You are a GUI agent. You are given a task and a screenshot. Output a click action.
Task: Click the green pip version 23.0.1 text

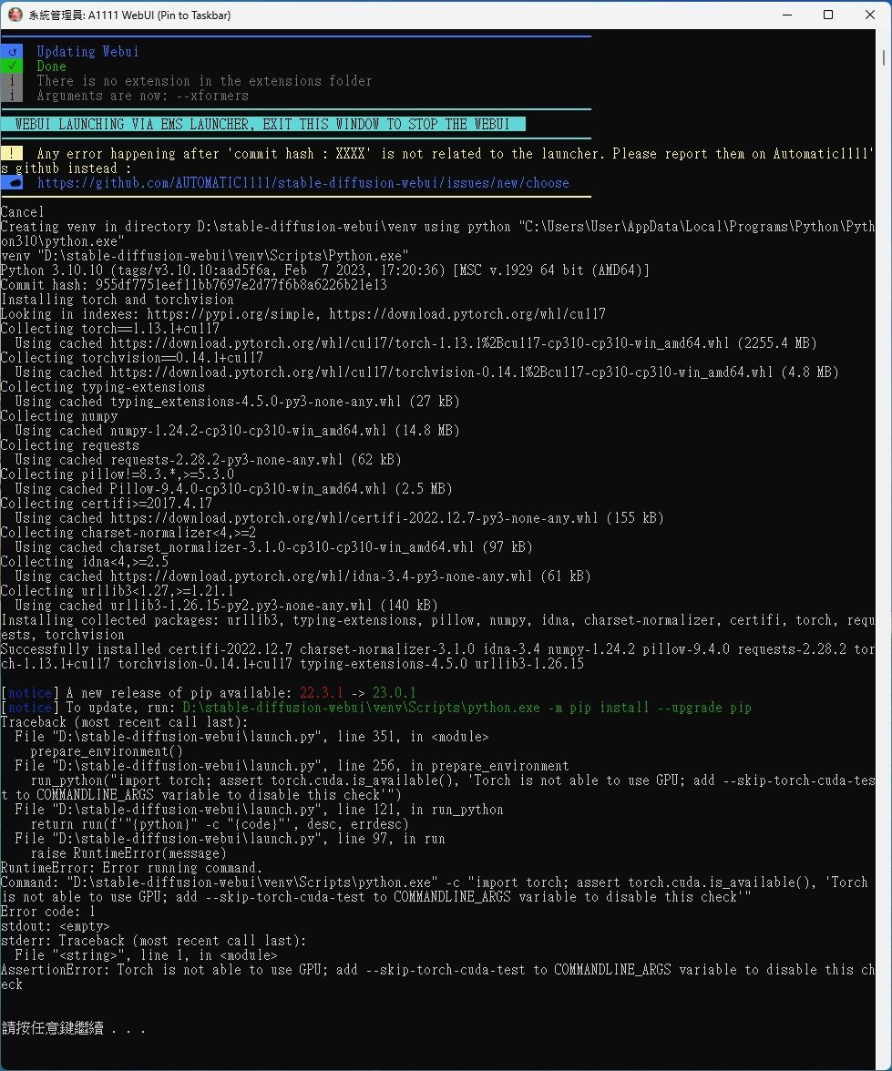394,693
